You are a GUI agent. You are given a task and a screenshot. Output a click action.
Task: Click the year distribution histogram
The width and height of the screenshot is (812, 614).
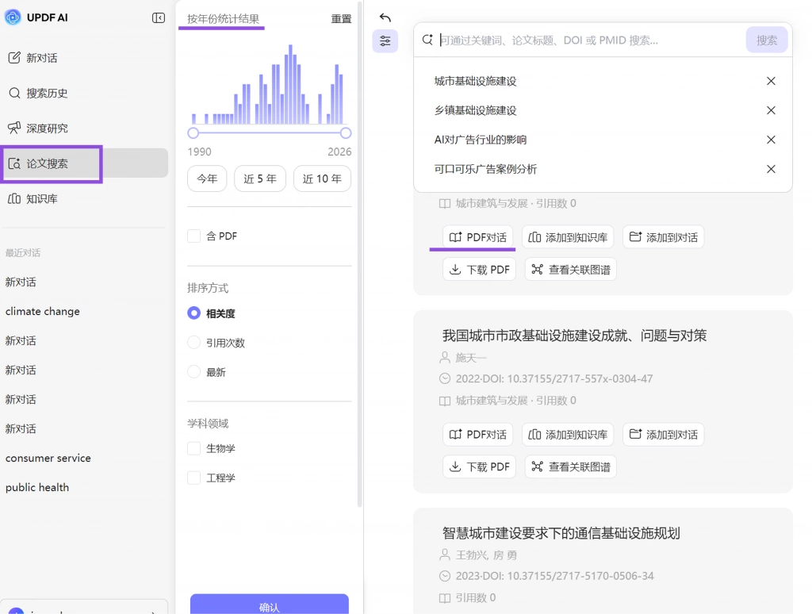coord(268,84)
